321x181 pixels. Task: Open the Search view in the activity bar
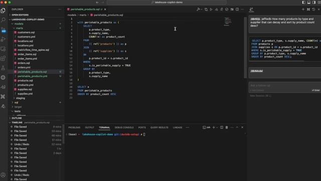pyautogui.click(x=3, y=20)
